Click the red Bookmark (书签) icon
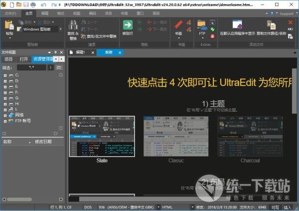299x211 pixels. click(178, 25)
